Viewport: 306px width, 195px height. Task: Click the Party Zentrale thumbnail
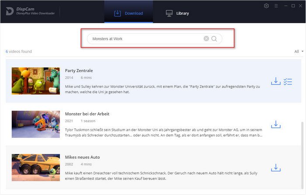pyautogui.click(x=36, y=81)
